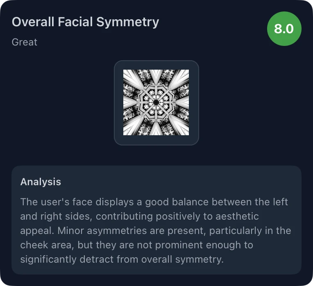This screenshot has width=313, height=286.
Task: Click the "Great" rating label
Action: pyautogui.click(x=25, y=42)
